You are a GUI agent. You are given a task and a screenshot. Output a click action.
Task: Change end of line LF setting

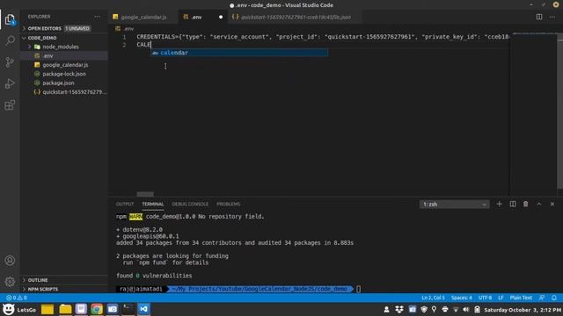pyautogui.click(x=501, y=298)
